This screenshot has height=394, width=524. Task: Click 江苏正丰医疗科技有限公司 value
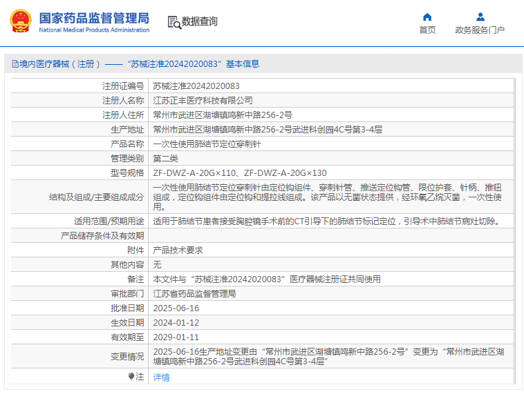203,101
